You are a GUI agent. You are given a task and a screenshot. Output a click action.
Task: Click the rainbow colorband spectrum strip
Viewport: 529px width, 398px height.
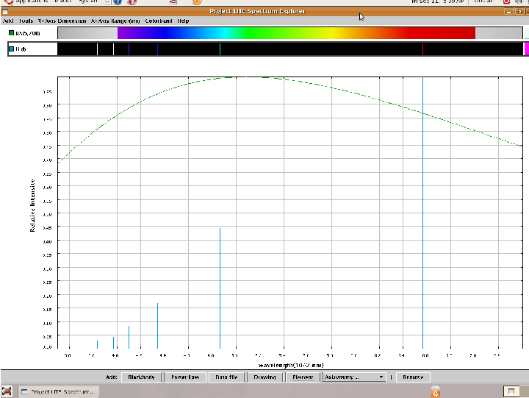pos(294,33)
